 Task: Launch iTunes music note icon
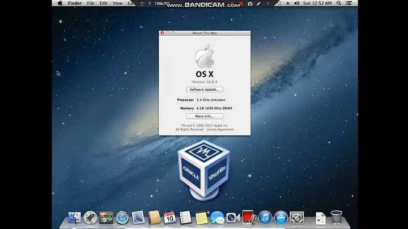pyautogui.click(x=265, y=217)
